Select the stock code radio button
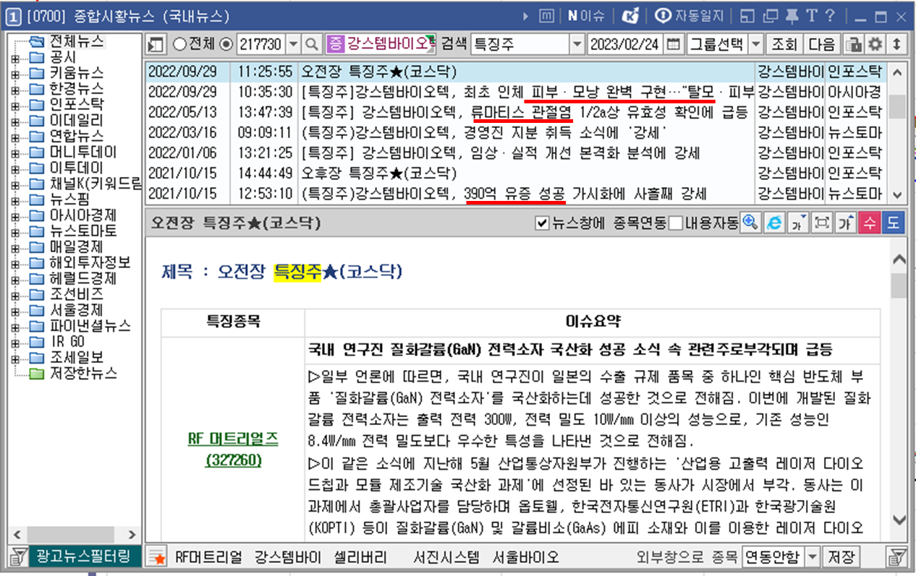916x576 pixels. tap(226, 45)
